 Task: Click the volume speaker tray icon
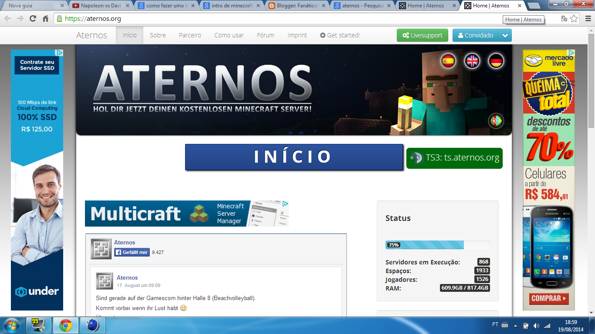pos(536,325)
